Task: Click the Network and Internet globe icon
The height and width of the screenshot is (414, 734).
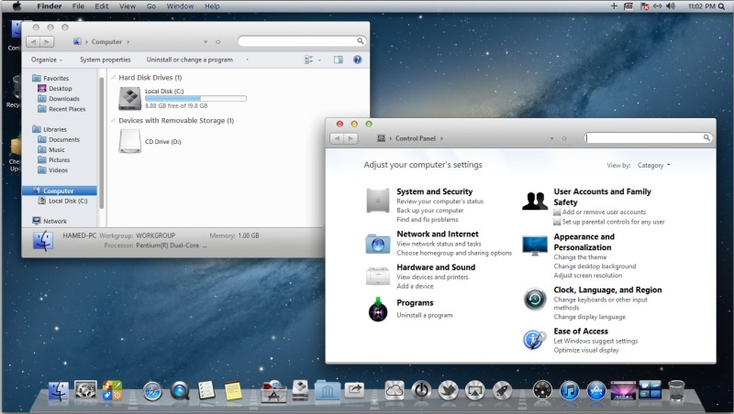Action: pyautogui.click(x=377, y=244)
